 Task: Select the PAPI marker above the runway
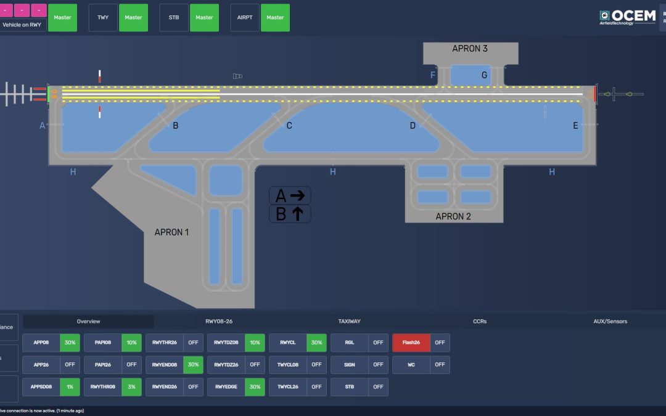click(x=100, y=76)
